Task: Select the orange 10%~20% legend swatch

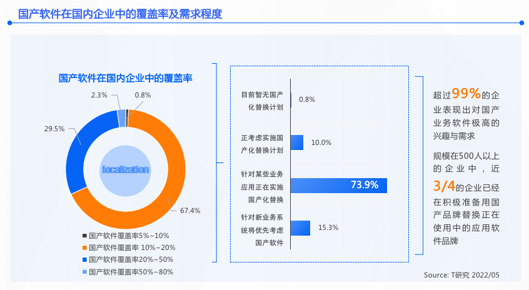Action: tap(84, 247)
